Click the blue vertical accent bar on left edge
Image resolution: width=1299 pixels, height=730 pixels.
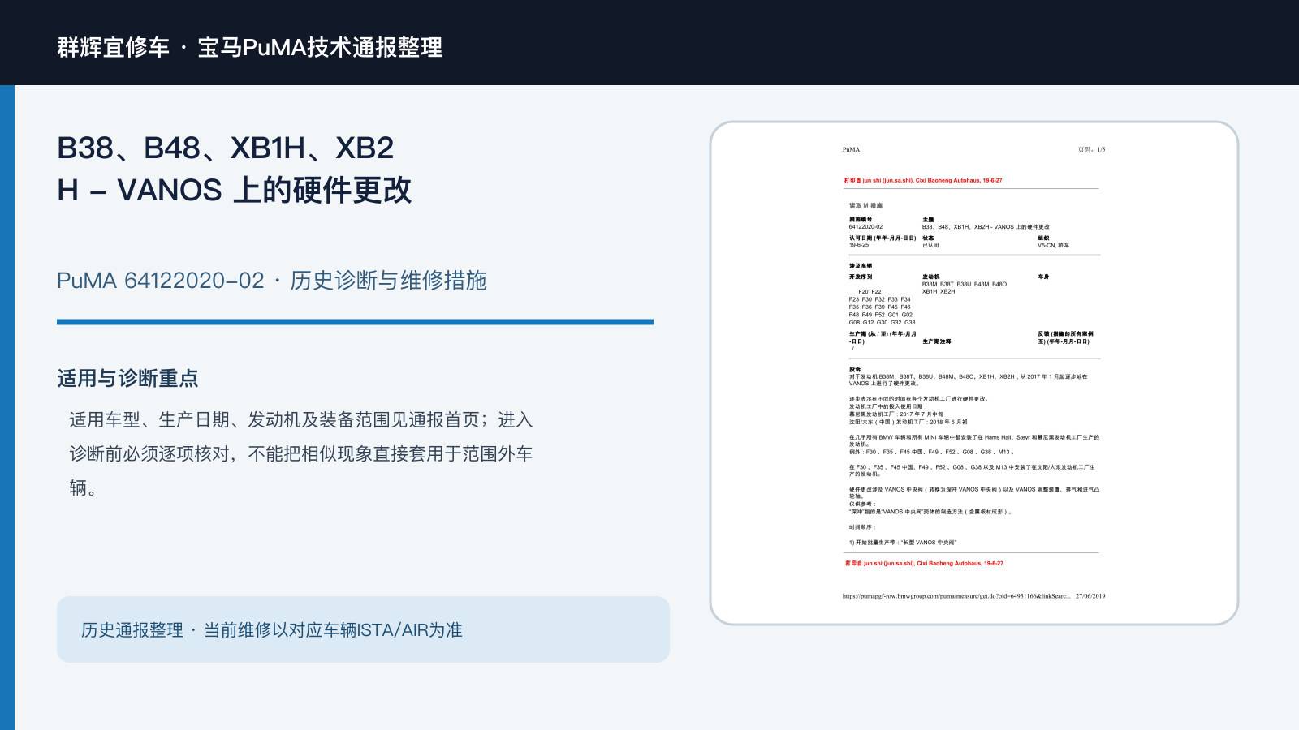7,407
